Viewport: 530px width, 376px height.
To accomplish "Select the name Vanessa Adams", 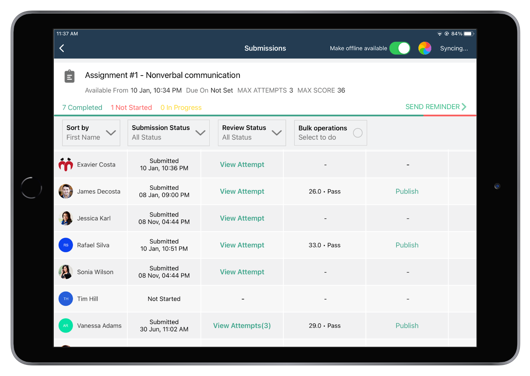I will [x=99, y=326].
